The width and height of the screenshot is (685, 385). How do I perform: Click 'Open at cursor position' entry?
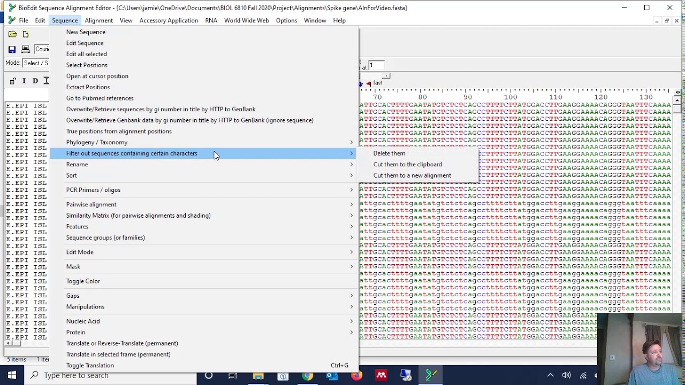[x=204, y=76]
